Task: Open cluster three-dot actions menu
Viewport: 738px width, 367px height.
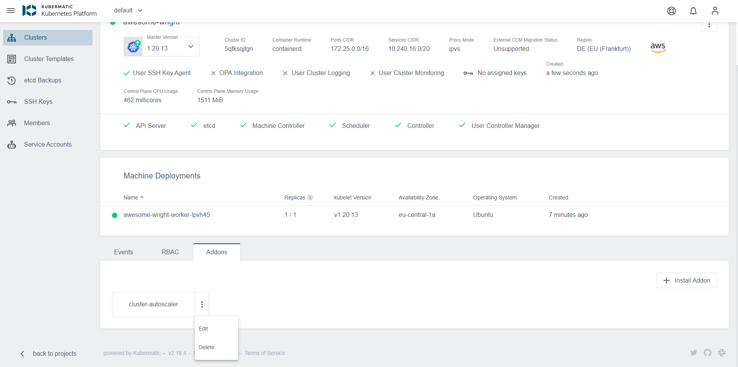Action: 709,25
